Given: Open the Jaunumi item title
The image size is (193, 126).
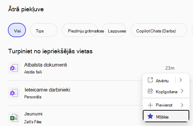Looking at the screenshot, I should click(x=33, y=114).
